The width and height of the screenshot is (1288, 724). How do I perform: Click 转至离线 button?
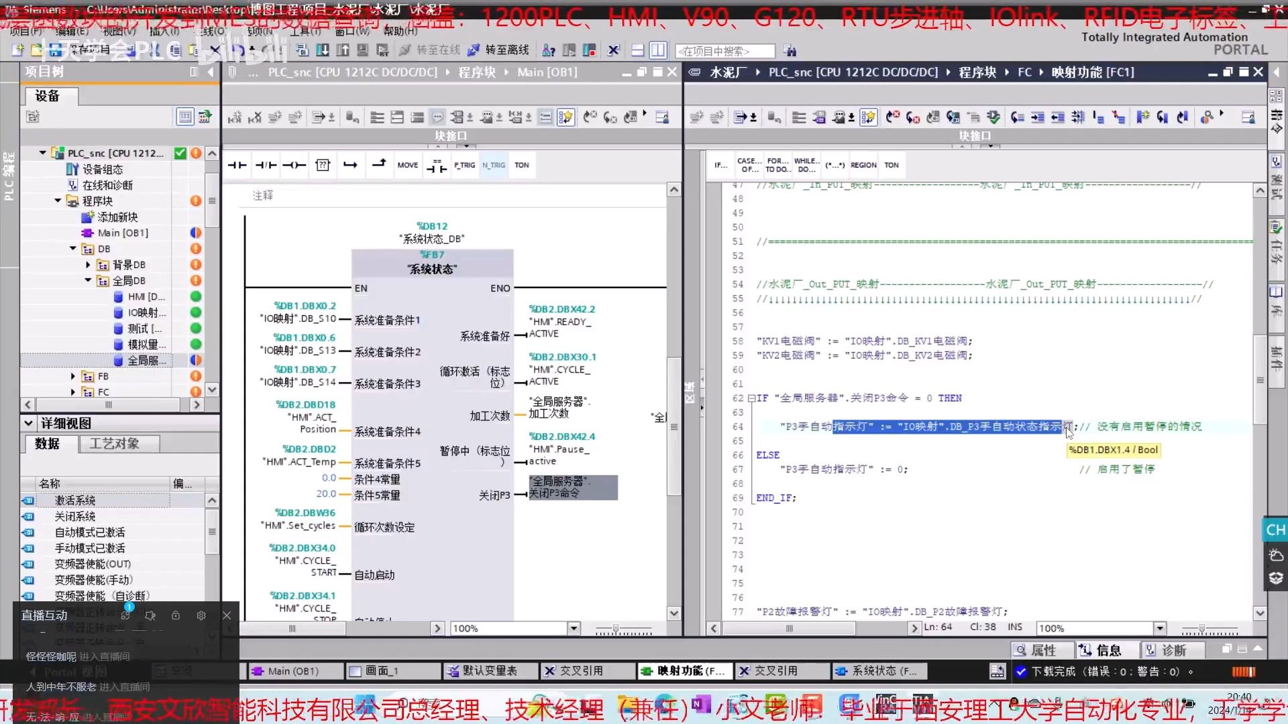click(498, 50)
